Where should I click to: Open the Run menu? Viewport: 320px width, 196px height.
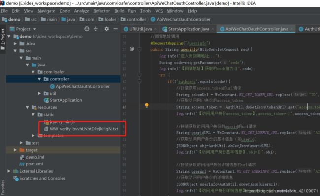pos(132,11)
